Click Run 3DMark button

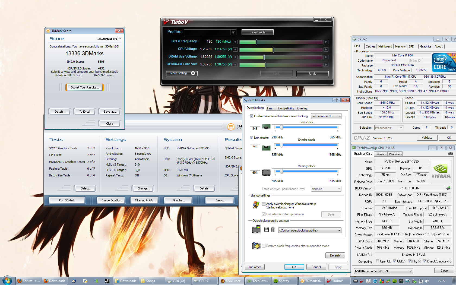(x=67, y=200)
